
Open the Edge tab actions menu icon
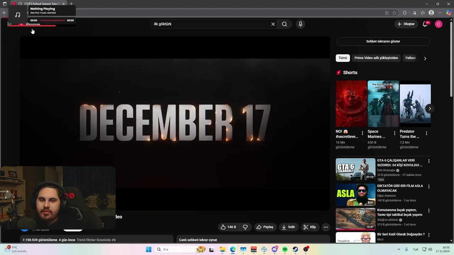5,4
